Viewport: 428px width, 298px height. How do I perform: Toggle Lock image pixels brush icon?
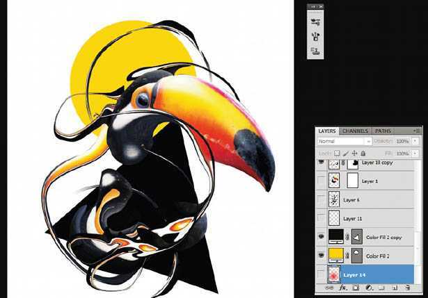point(346,154)
